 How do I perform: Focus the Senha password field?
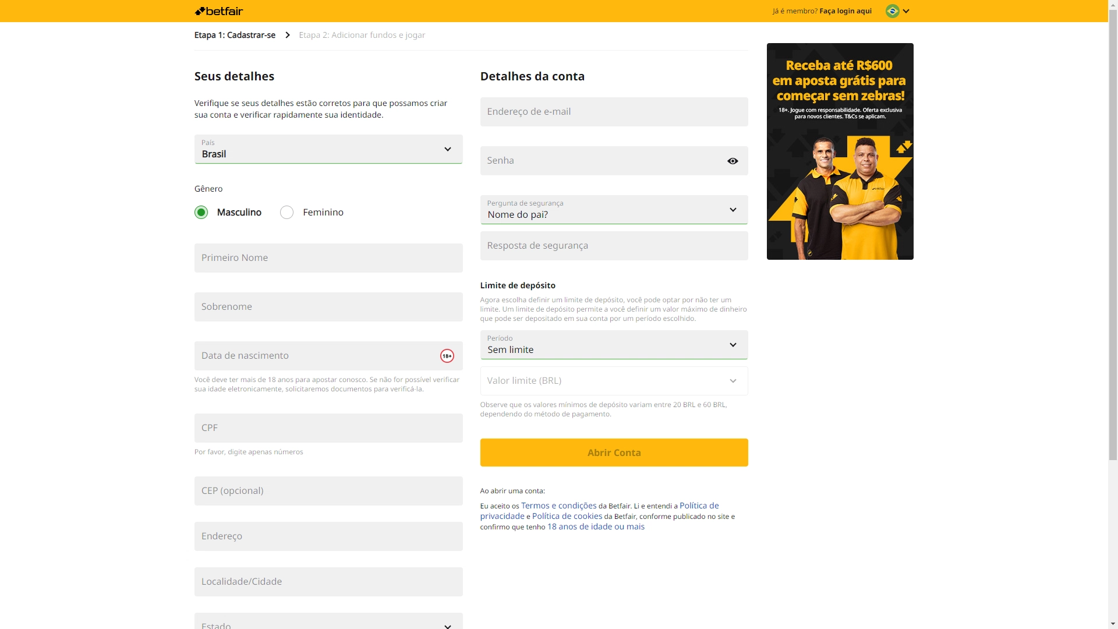(614, 161)
